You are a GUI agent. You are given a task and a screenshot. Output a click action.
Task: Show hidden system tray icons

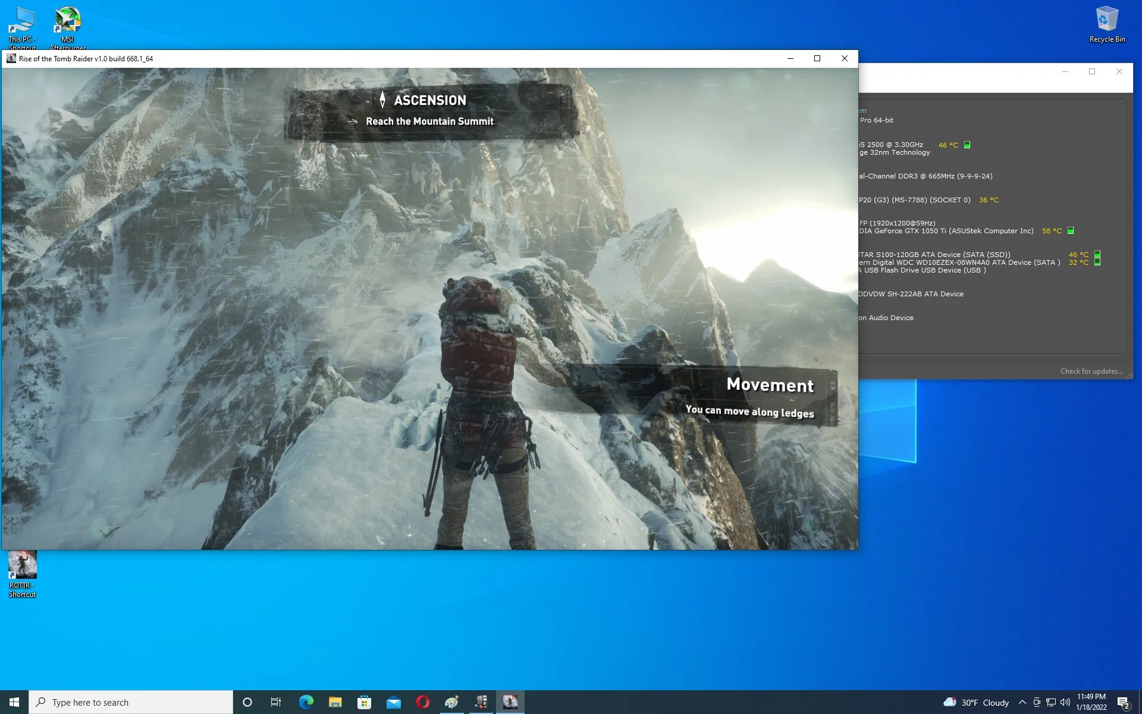pyautogui.click(x=1022, y=702)
